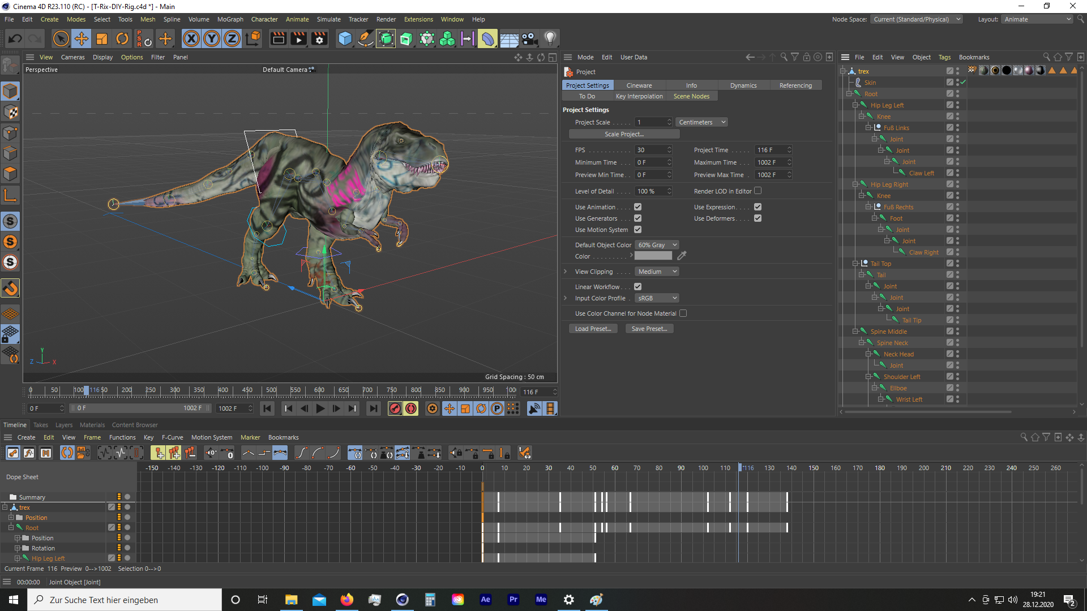Click the preview range bar slider
The width and height of the screenshot is (1087, 611).
tap(141, 408)
